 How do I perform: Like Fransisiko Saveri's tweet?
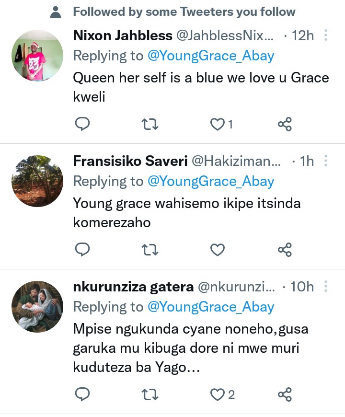click(x=218, y=250)
